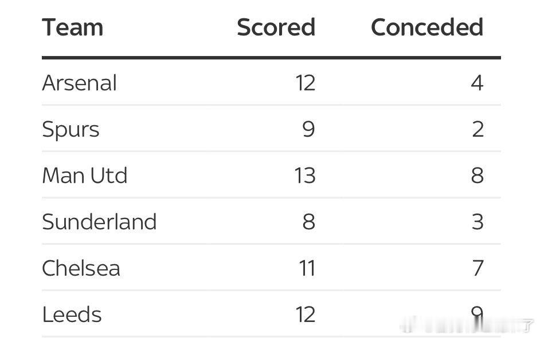
Task: Select the Sunderland team name
Action: (x=99, y=221)
